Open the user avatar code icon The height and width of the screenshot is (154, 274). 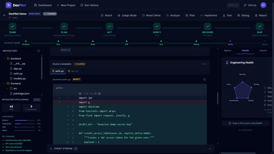tap(263, 5)
